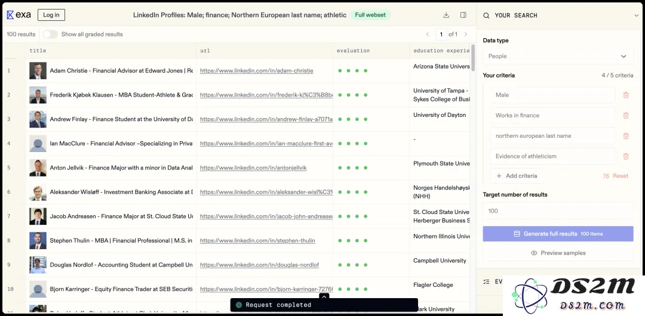Open Frederik Kjøbek Klausen LinkedIn URL
The height and width of the screenshot is (316, 645).
266,95
